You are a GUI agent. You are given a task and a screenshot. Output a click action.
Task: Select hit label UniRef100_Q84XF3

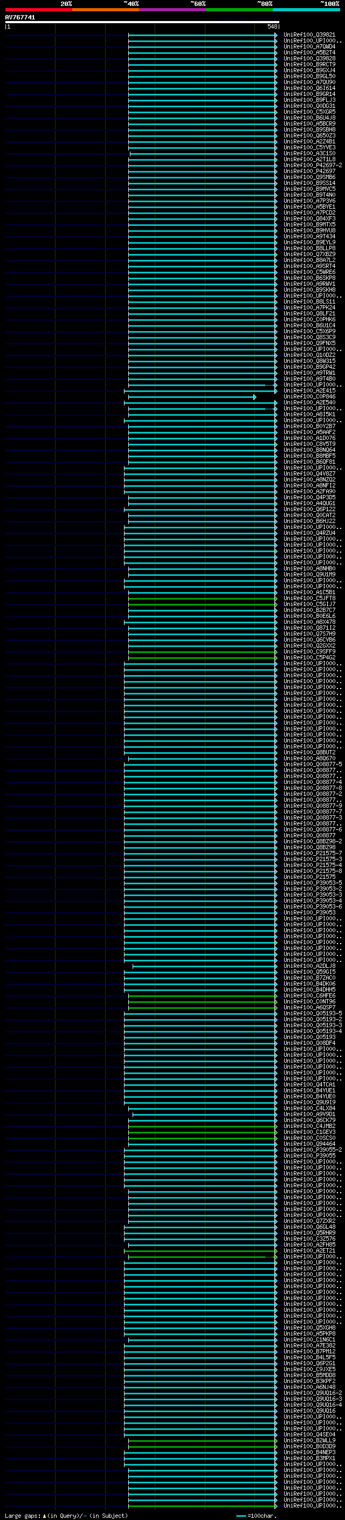309,219
